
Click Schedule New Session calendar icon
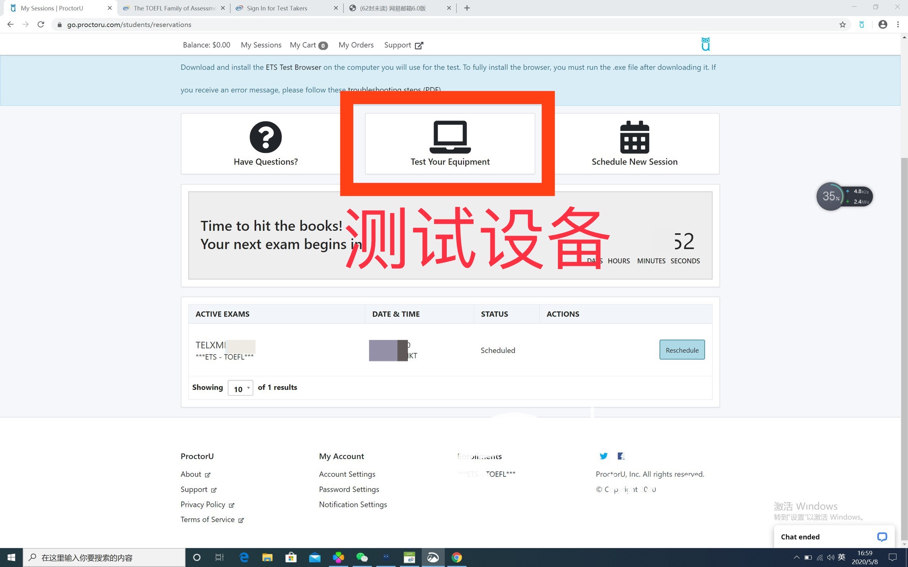pyautogui.click(x=635, y=137)
